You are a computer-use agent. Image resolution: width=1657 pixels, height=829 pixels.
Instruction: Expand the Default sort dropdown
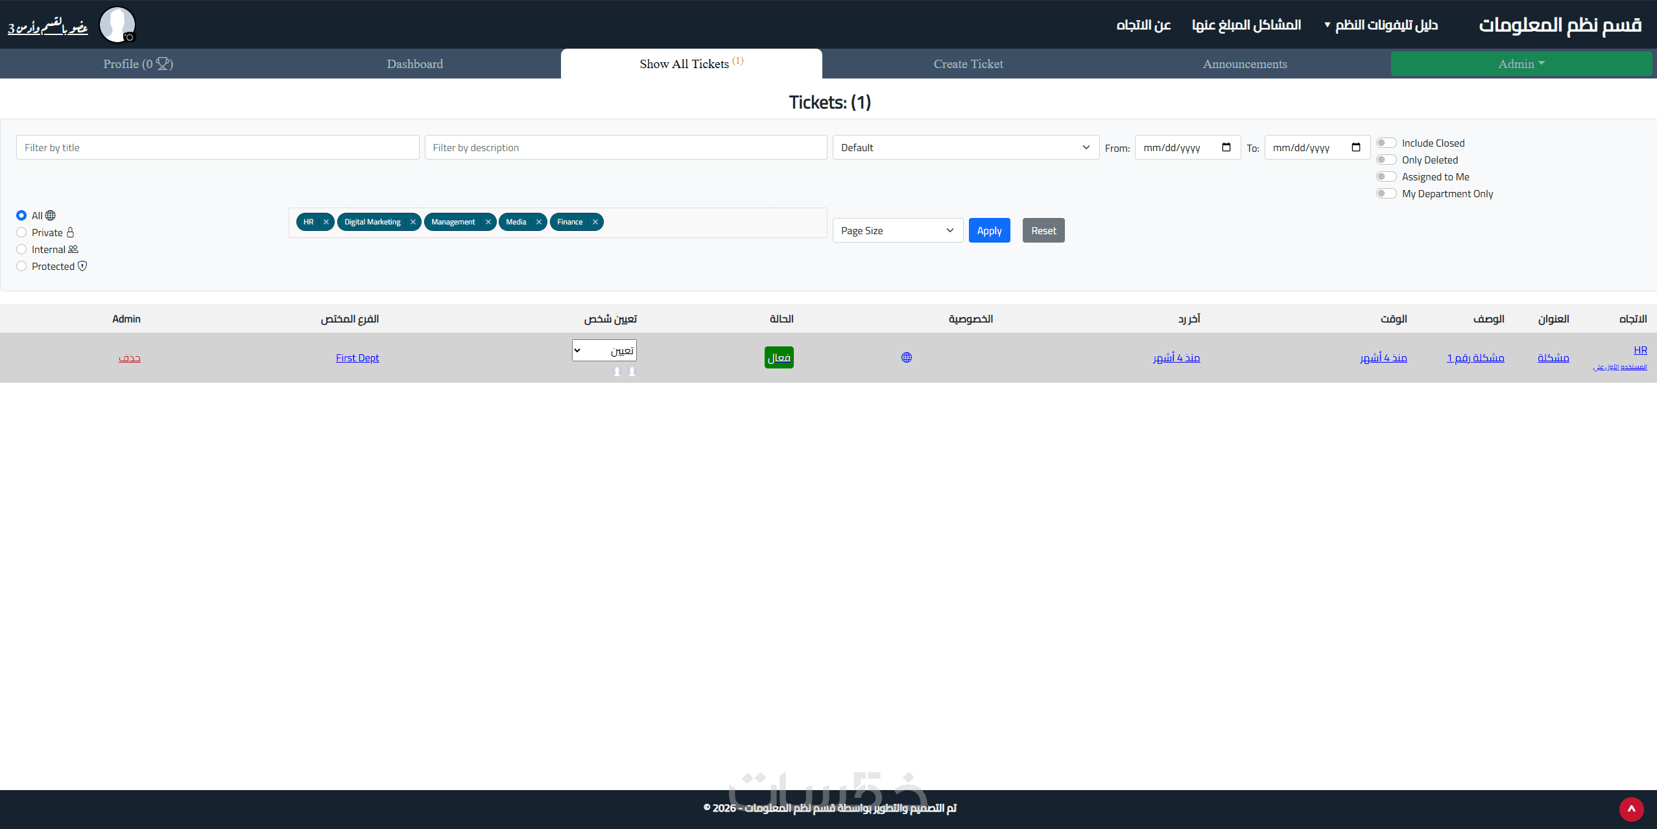[x=965, y=147]
